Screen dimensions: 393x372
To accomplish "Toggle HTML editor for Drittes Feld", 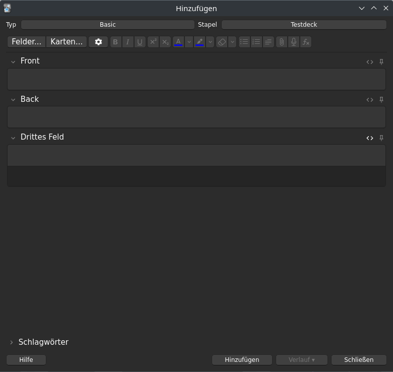I will pyautogui.click(x=370, y=138).
